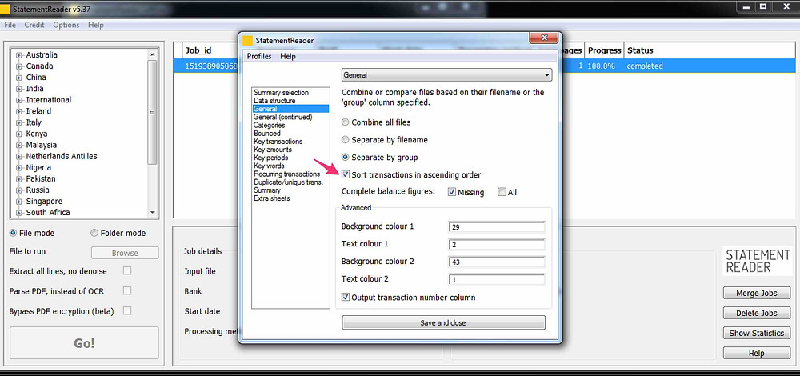Select the completed job row
Image resolution: width=800 pixels, height=376 pixels.
click(484, 66)
